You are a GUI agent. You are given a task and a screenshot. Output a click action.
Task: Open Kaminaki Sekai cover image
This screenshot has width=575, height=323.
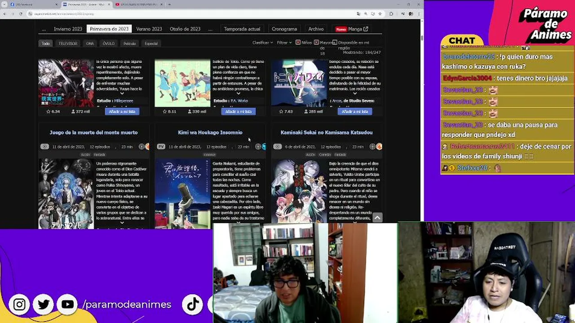point(299,191)
